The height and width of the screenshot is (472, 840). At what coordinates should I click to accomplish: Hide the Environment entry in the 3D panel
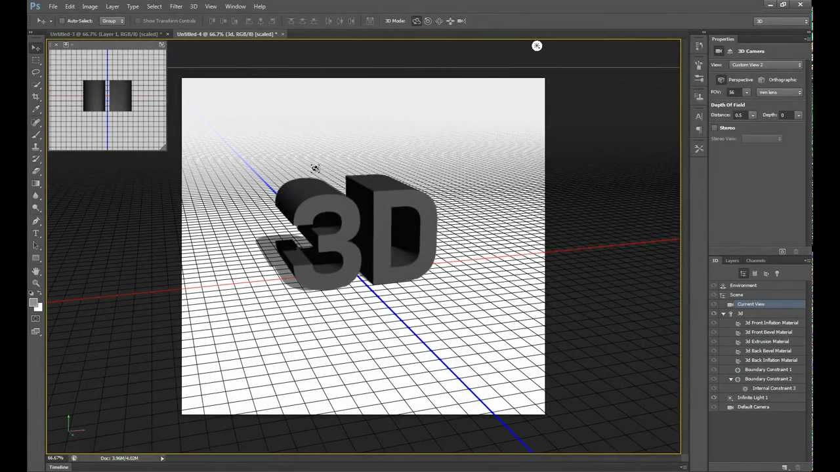715,285
